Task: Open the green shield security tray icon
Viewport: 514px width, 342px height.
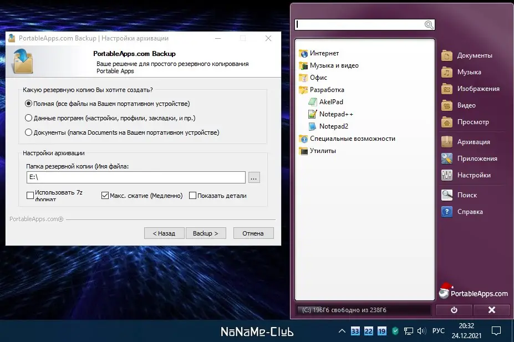Action: point(395,331)
